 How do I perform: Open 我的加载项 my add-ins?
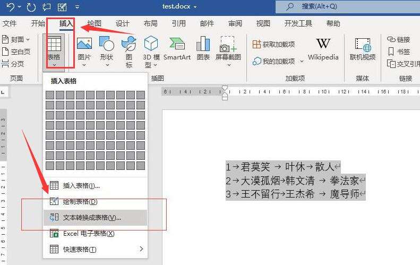click(x=274, y=62)
